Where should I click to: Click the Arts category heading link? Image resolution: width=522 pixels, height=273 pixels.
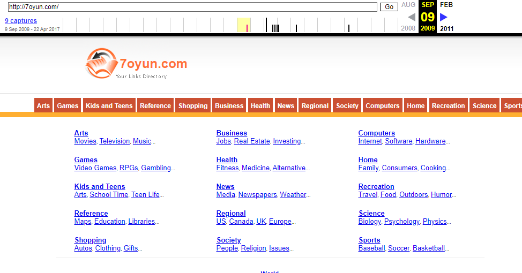[x=81, y=133]
